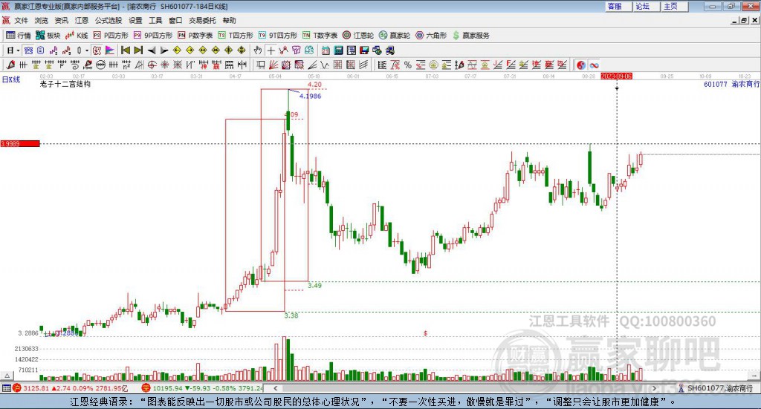
Task: Launch the 赢家轮 wheel tool
Action: (x=395, y=36)
